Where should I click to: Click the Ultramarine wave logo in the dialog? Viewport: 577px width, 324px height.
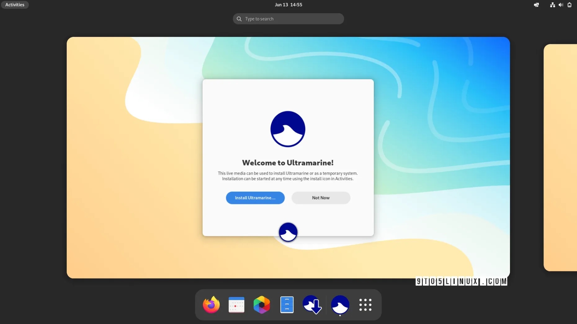coord(288,129)
